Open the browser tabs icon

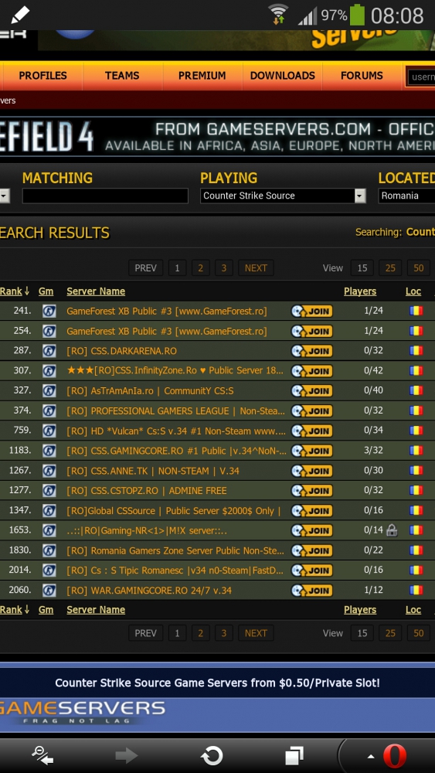tap(294, 756)
